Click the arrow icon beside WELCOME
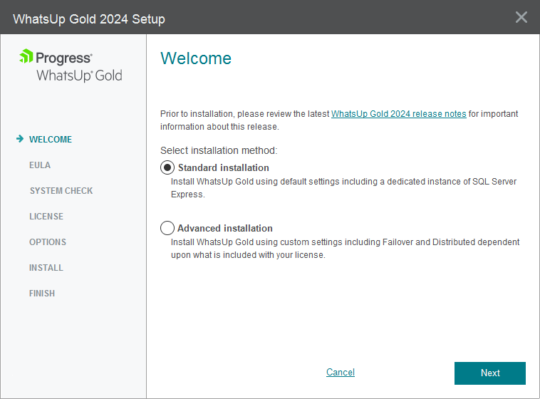 [x=20, y=139]
